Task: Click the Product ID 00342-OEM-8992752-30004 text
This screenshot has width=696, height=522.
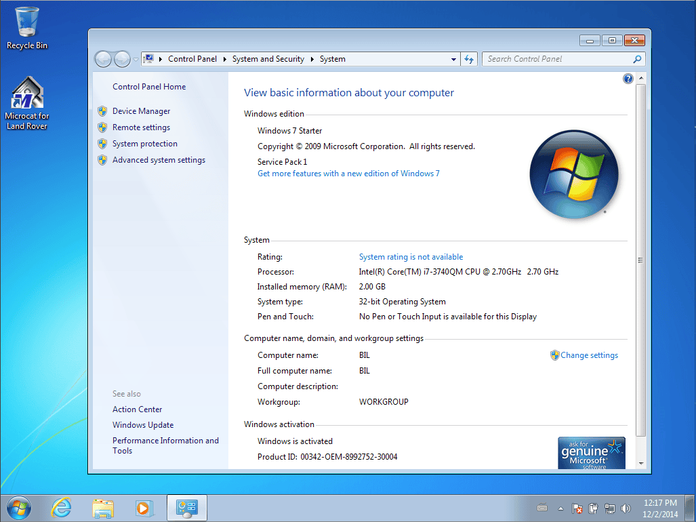Action: coord(327,457)
